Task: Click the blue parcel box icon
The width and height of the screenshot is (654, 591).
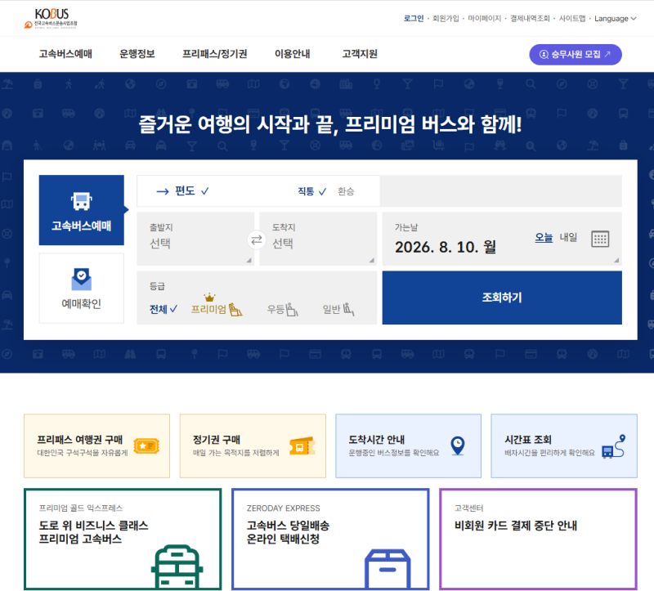Action: [x=387, y=568]
